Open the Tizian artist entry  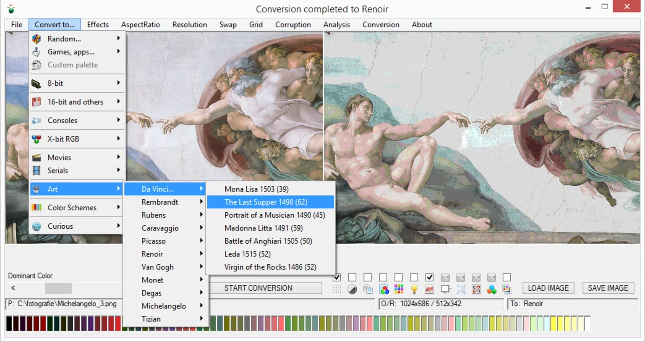click(166, 319)
